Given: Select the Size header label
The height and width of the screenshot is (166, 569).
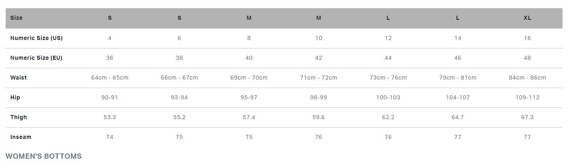Looking at the screenshot, I should coord(17,18).
